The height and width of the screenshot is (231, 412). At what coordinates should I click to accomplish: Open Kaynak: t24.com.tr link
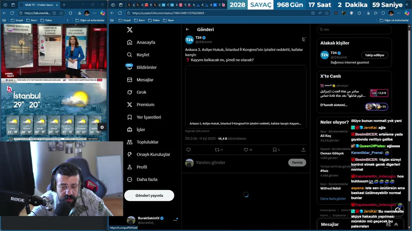click(x=197, y=131)
